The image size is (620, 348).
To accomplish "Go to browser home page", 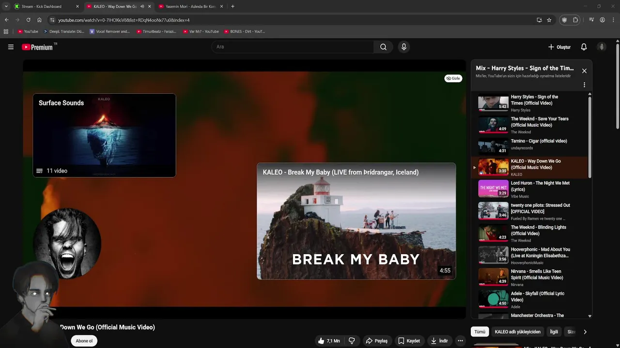I will tap(39, 20).
